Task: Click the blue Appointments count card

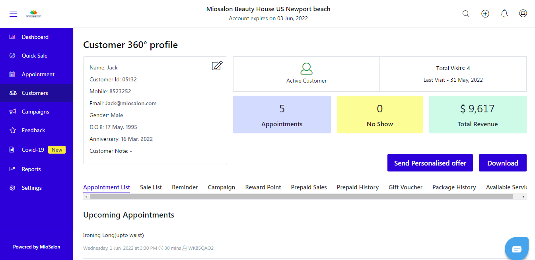Action: point(282,114)
